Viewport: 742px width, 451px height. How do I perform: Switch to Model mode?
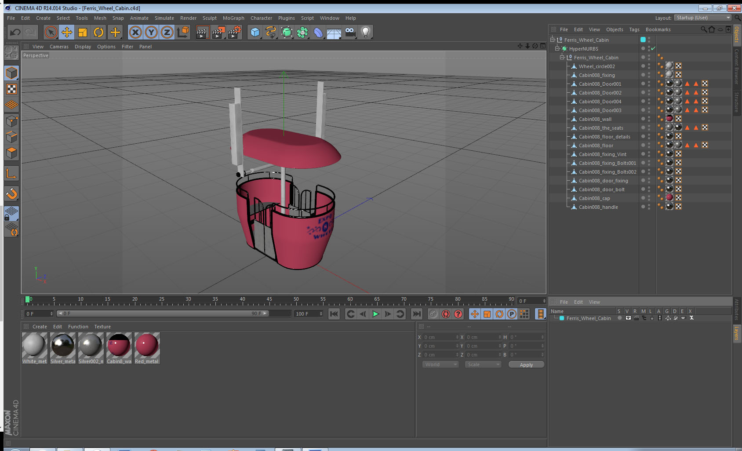11,73
